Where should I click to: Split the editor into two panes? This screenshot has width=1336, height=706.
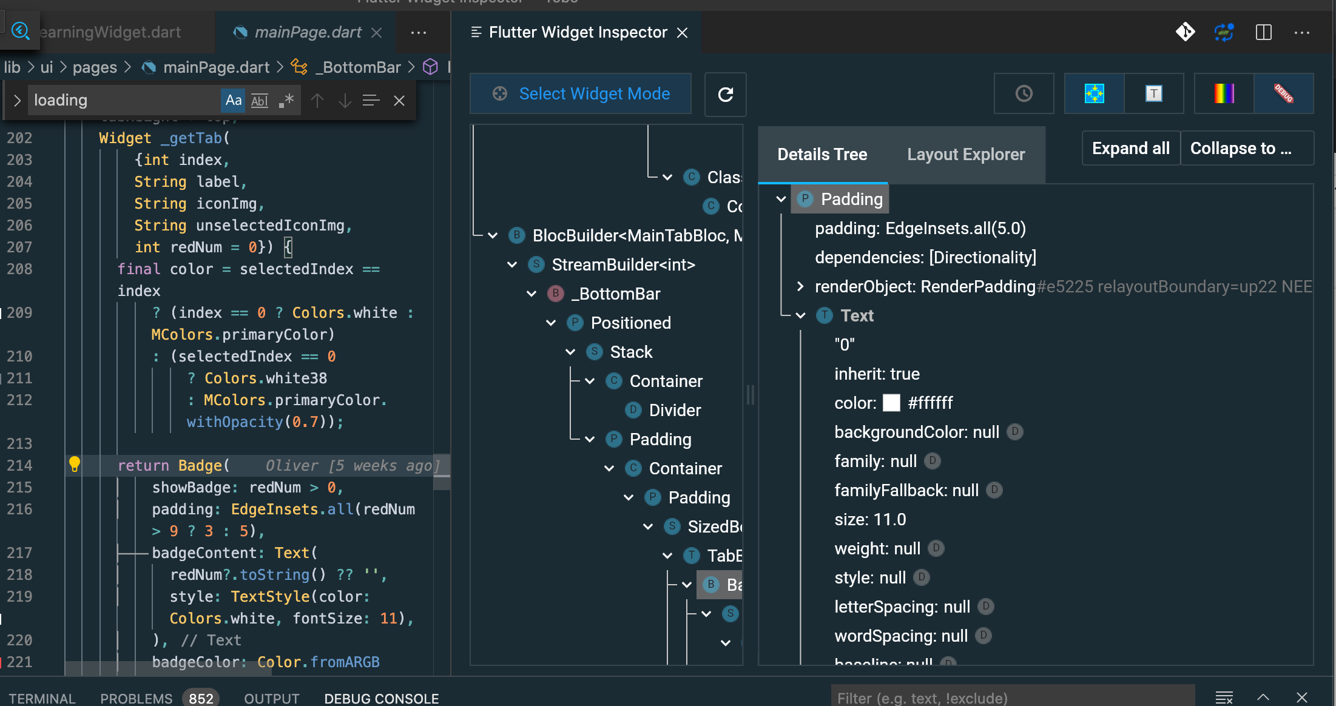[x=1264, y=32]
